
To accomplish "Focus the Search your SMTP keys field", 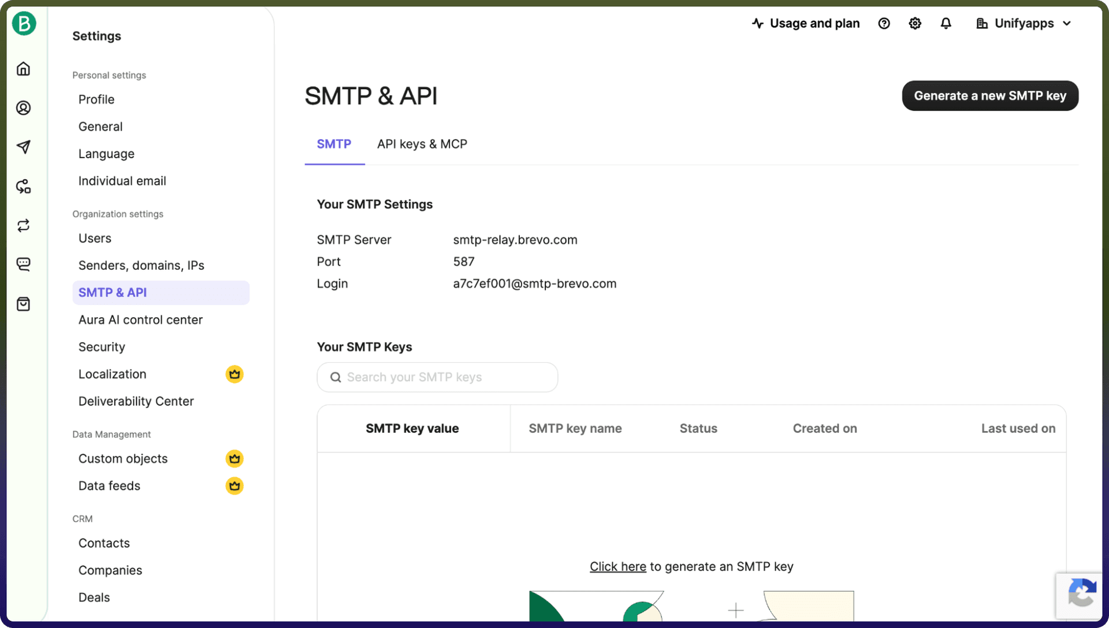I will point(437,377).
